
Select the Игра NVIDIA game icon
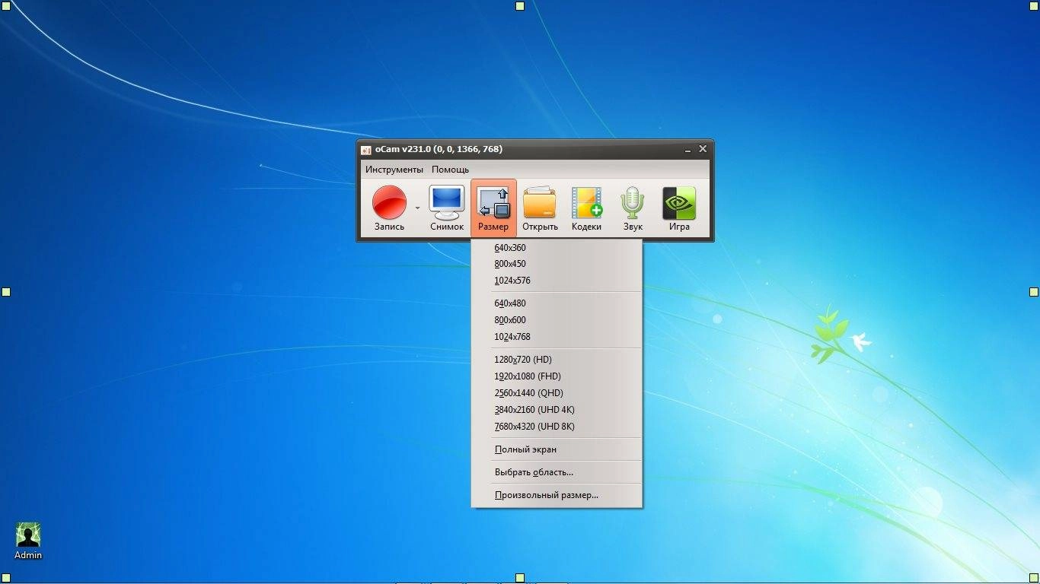(679, 208)
